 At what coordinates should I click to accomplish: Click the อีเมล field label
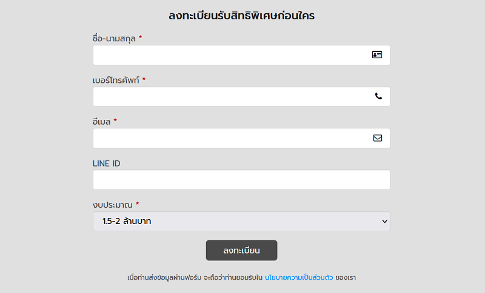101,122
